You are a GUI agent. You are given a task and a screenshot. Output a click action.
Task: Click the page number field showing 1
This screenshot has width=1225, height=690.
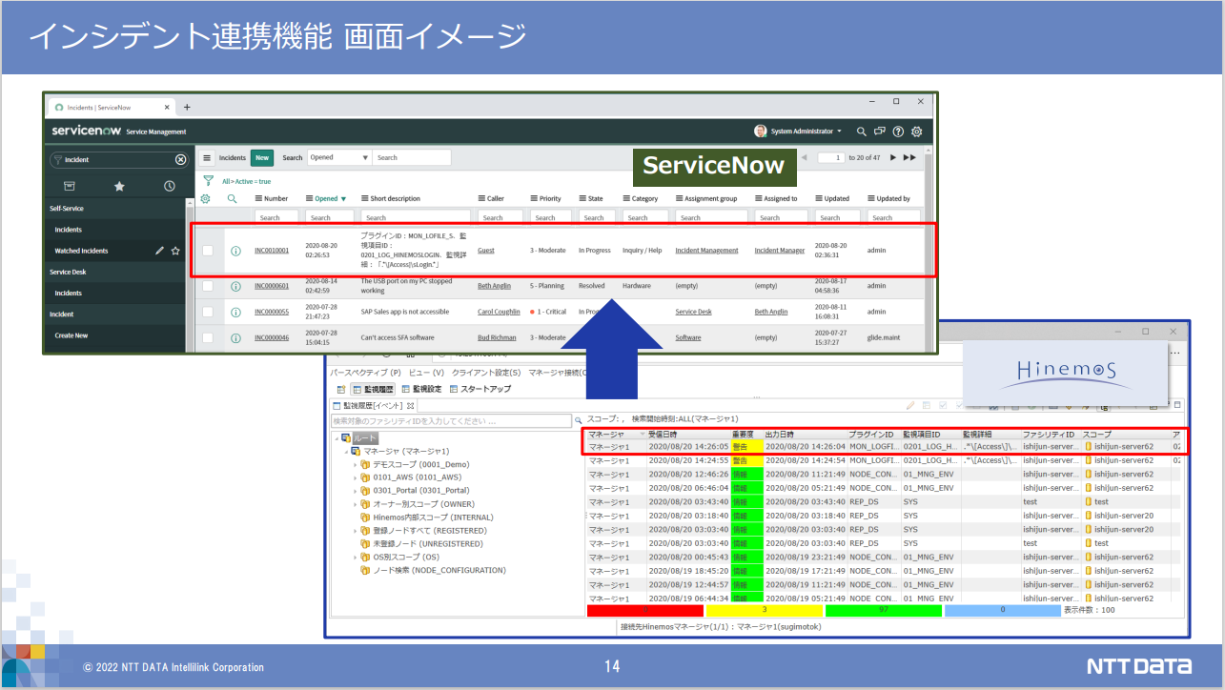pyautogui.click(x=831, y=157)
